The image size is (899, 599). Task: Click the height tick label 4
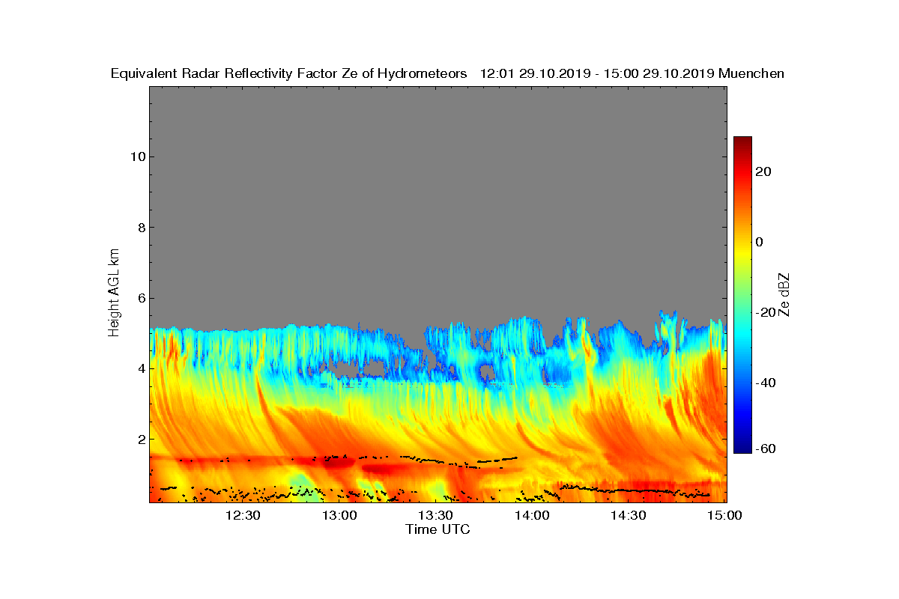140,368
